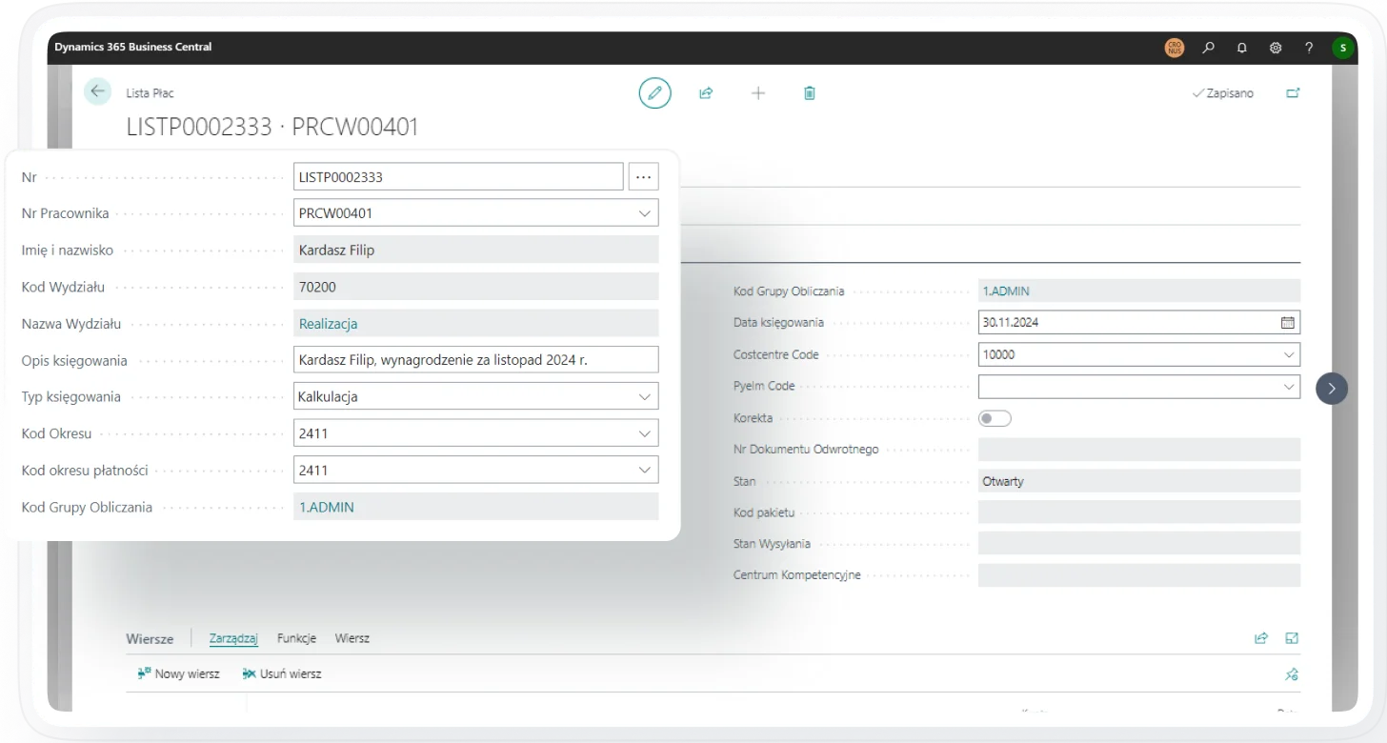Select the Zarządzaj tab in Wiersze
The image size is (1387, 743).
233,638
